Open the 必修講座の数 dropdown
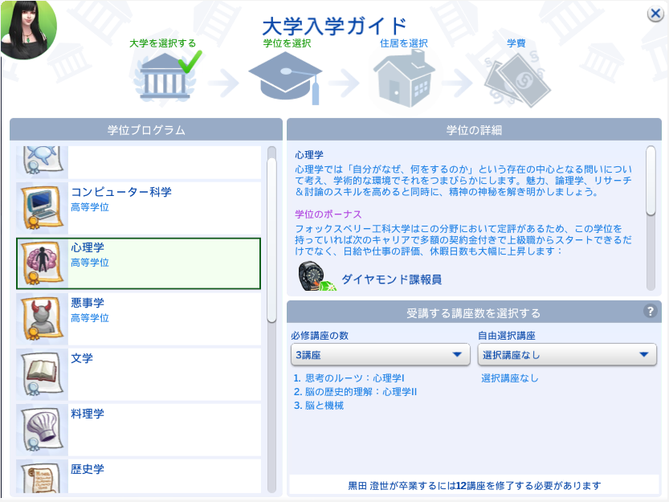Image resolution: width=669 pixels, height=502 pixels. point(381,354)
